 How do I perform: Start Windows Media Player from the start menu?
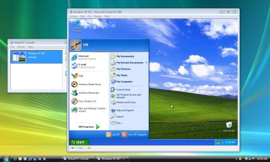pos(86,84)
